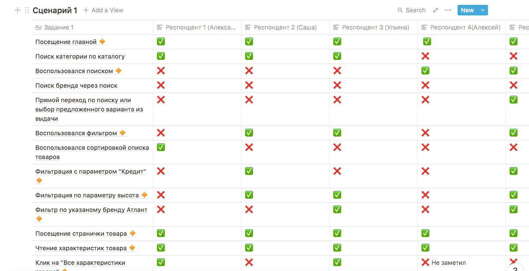The height and width of the screenshot is (271, 529).
Task: Click Add a View
Action: (103, 10)
